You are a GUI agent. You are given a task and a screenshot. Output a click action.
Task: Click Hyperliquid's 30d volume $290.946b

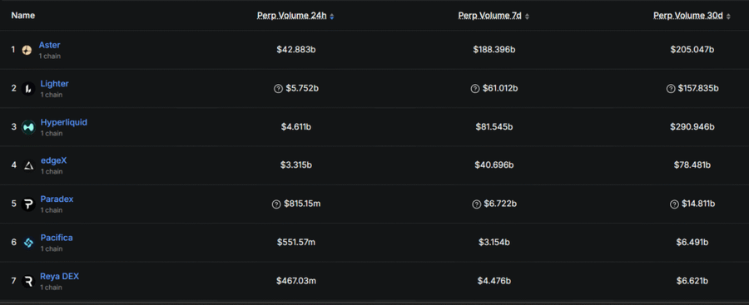[x=692, y=127]
